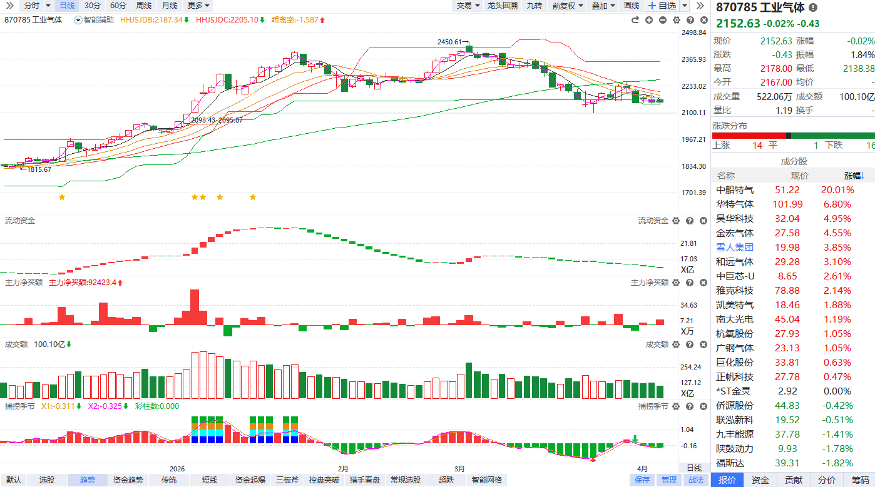Open settings gear of the 流动资金 panel
Image resolution: width=875 pixels, height=487 pixels.
coord(675,221)
